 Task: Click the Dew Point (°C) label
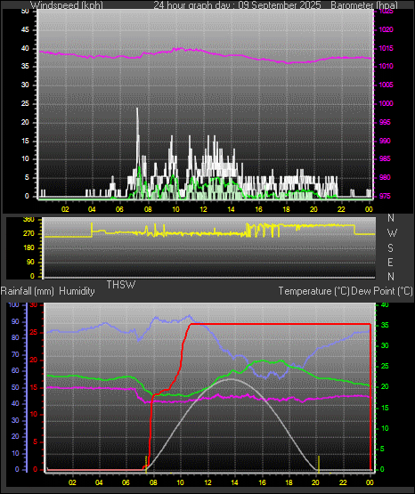click(381, 291)
